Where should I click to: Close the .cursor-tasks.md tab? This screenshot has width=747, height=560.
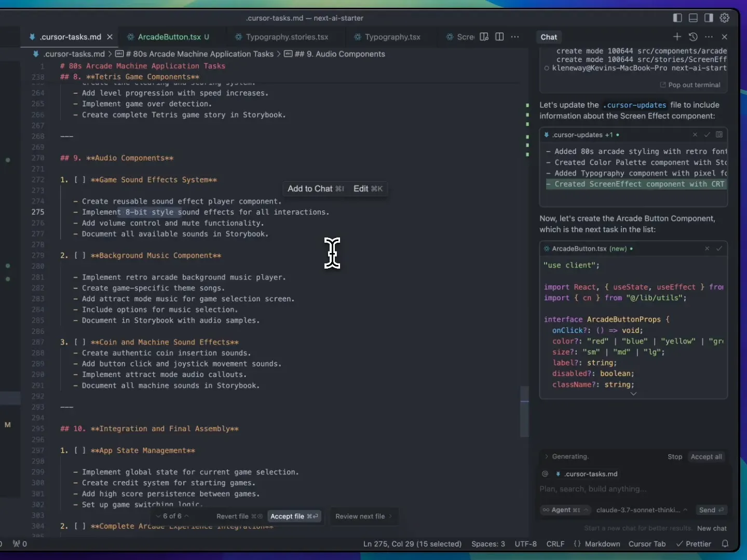110,37
